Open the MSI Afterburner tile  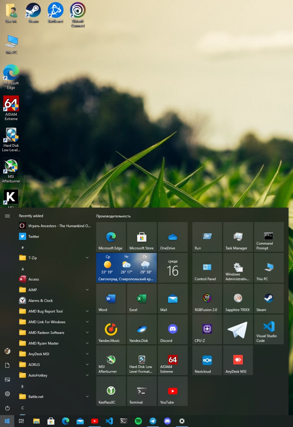click(x=111, y=360)
